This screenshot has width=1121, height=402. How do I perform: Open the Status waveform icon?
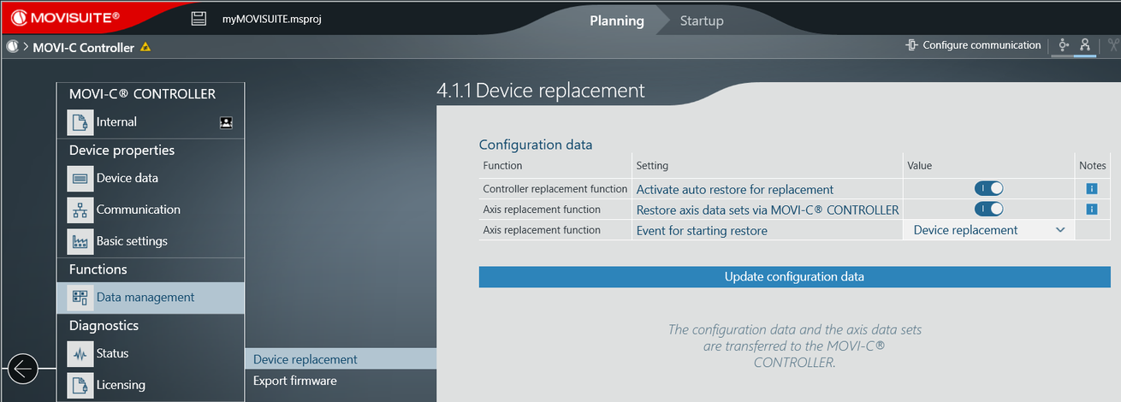(x=80, y=354)
